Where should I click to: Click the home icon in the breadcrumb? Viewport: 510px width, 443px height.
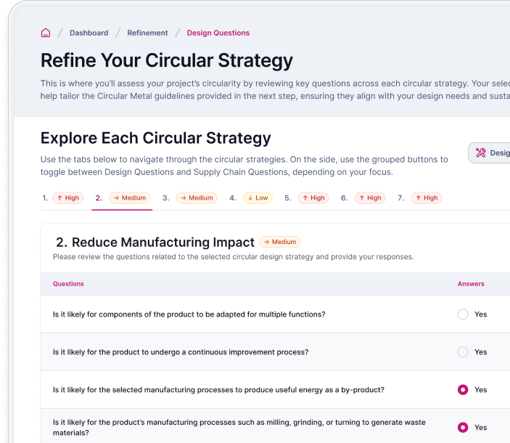[x=46, y=33]
